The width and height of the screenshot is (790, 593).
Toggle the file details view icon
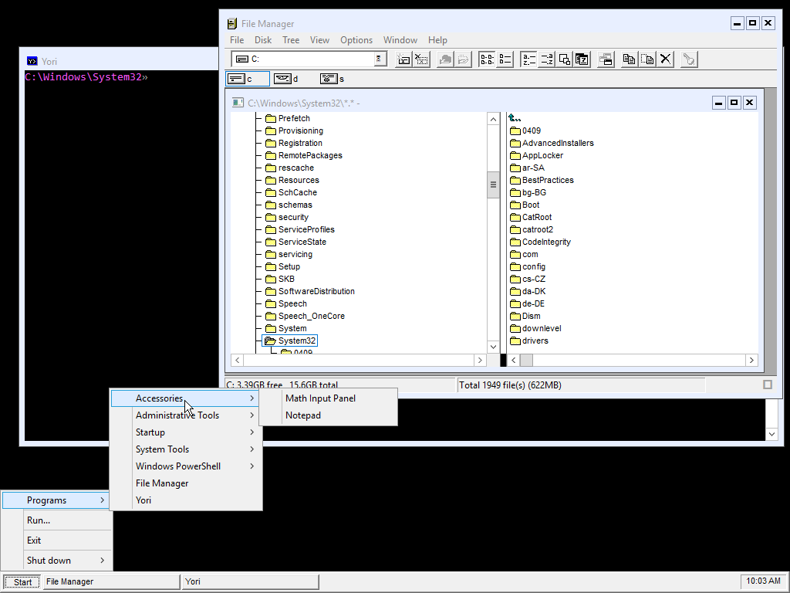(x=581, y=59)
